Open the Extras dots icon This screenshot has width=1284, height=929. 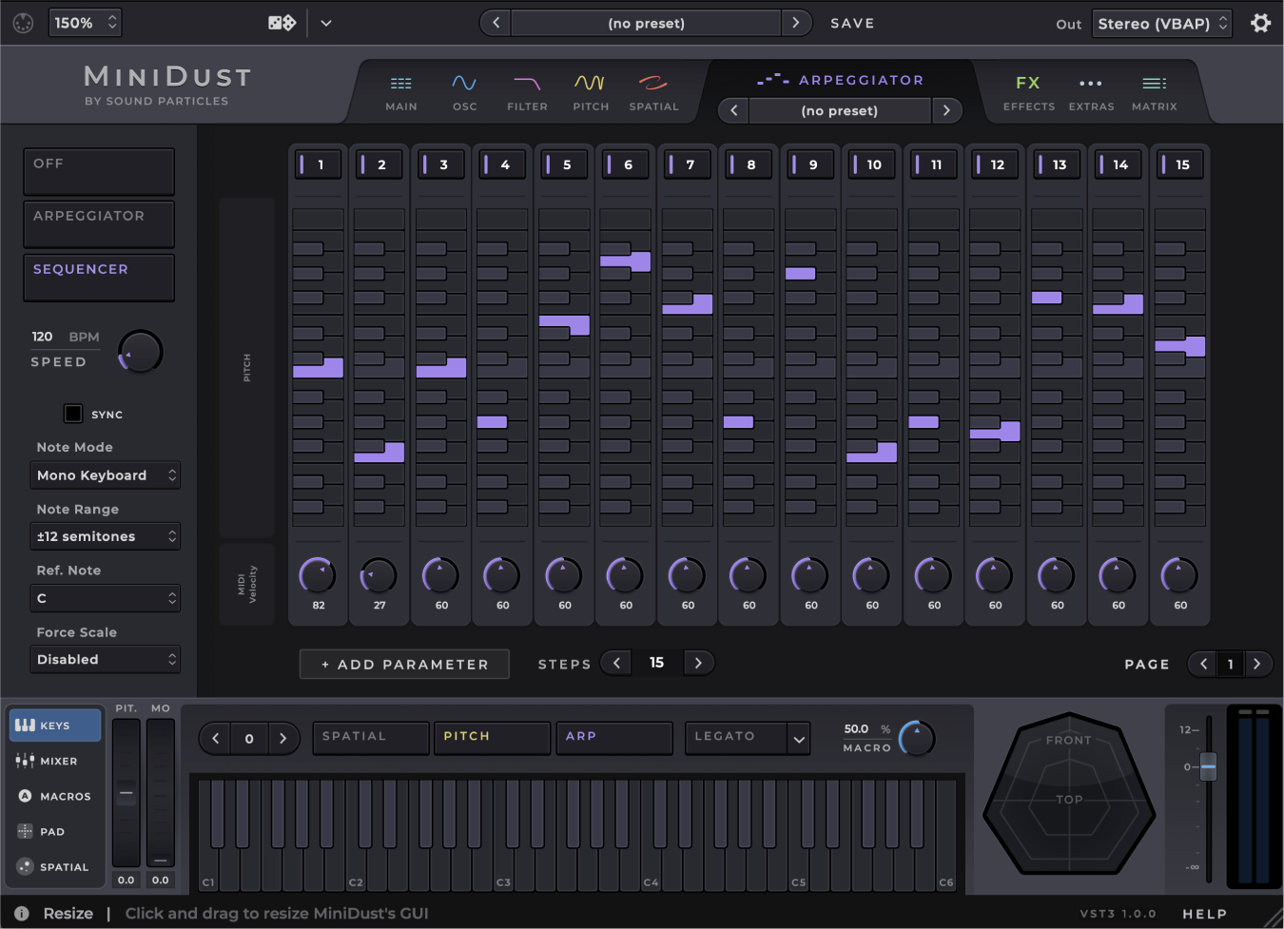click(x=1091, y=92)
